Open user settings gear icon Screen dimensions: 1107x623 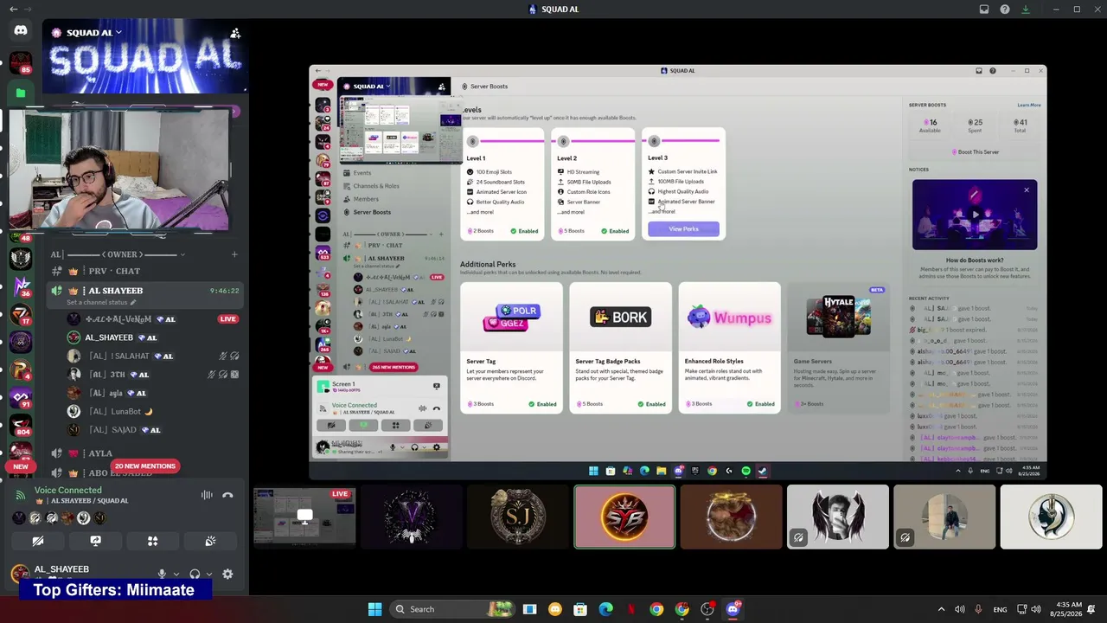pyautogui.click(x=227, y=574)
